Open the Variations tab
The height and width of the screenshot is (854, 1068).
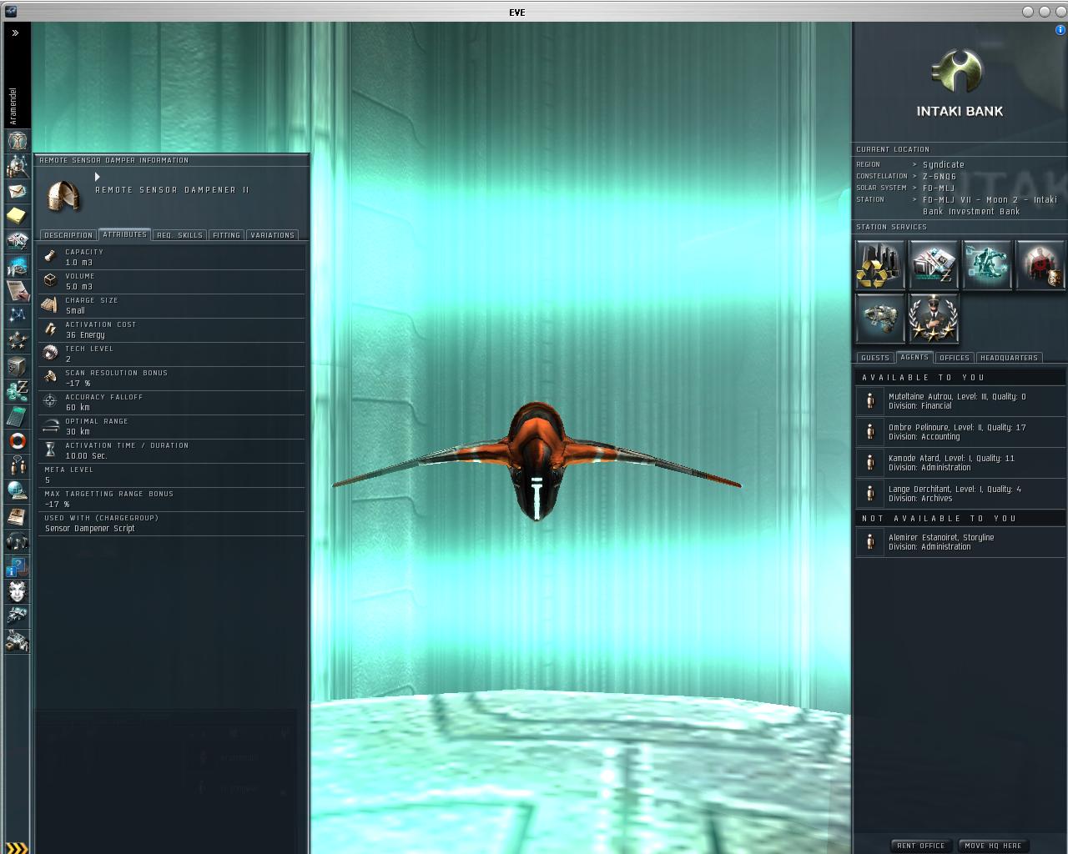pos(272,235)
